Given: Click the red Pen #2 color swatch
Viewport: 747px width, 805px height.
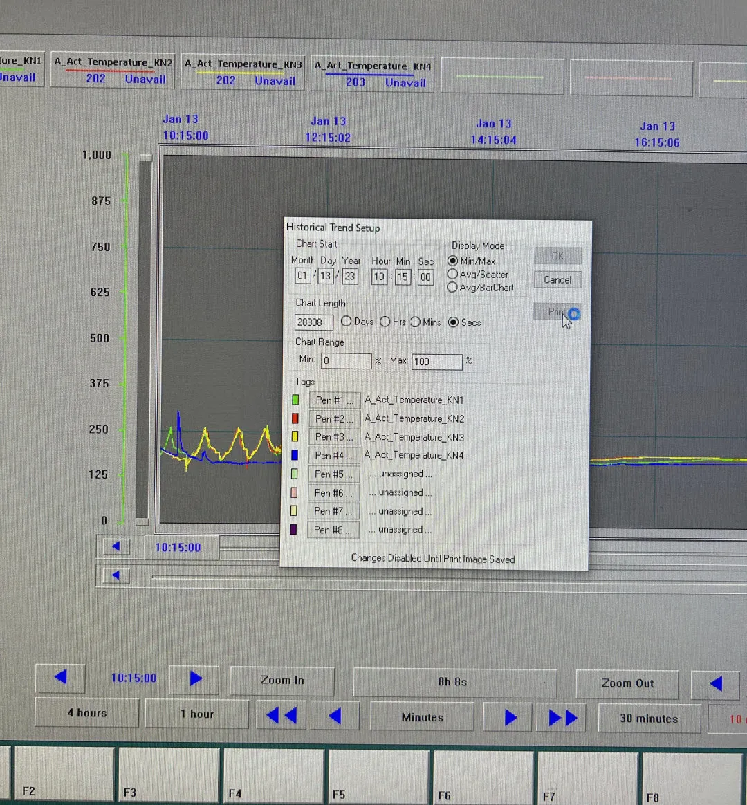Looking at the screenshot, I should (295, 418).
